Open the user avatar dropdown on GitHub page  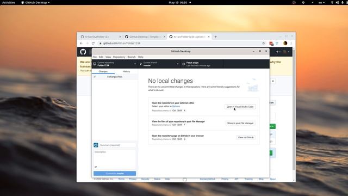pyautogui.click(x=286, y=52)
